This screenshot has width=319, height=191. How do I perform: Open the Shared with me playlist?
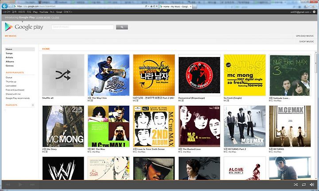13,94
